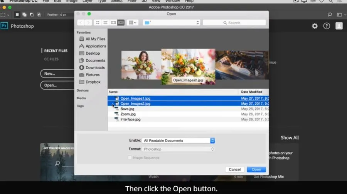Enable the Image Sequence checkbox
The image size is (347, 194).
point(130,157)
